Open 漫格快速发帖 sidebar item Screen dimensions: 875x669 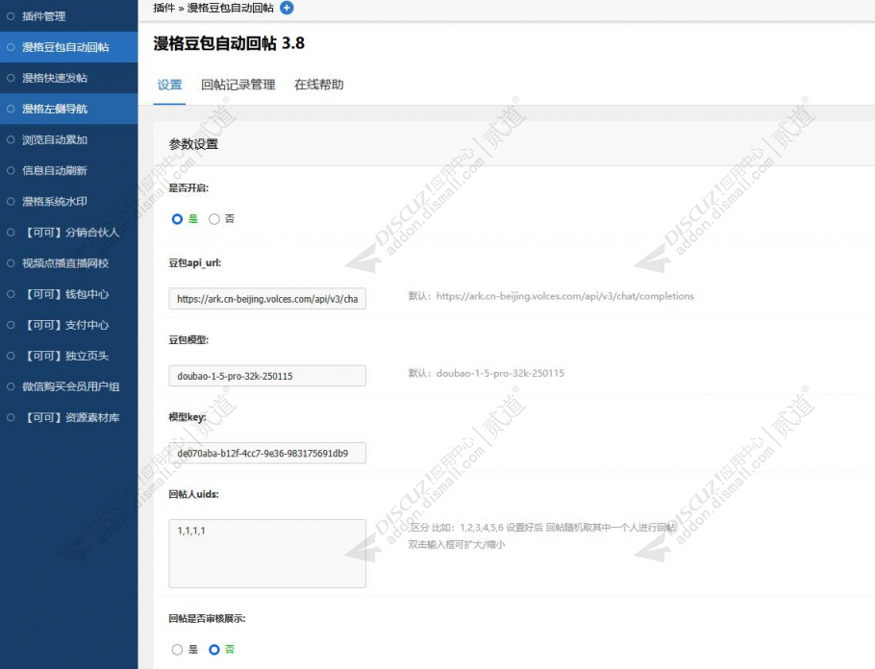click(68, 78)
